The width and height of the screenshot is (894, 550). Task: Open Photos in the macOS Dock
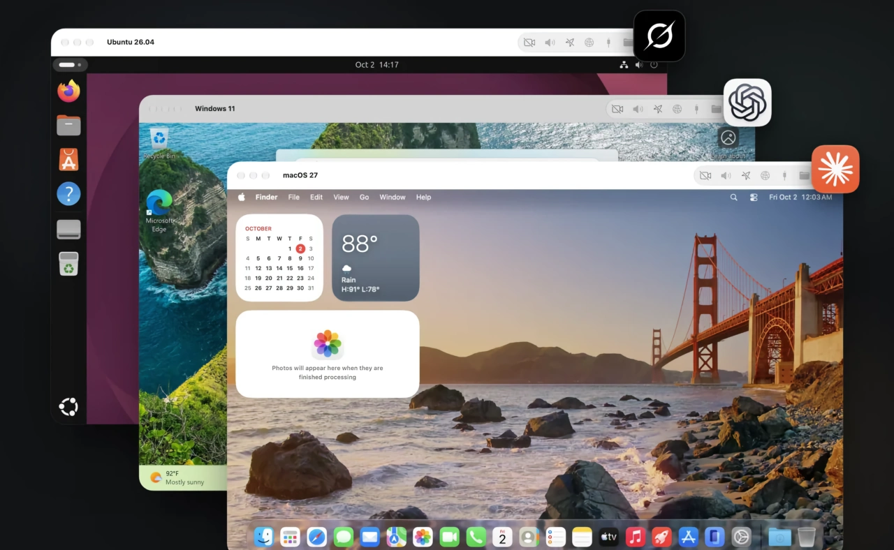tap(423, 536)
